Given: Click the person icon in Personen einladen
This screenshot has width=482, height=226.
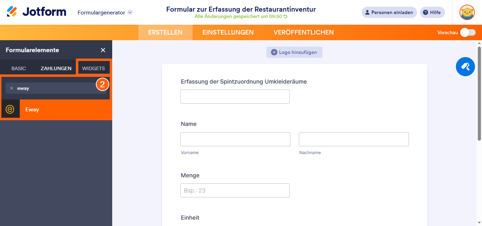Looking at the screenshot, I should [368, 12].
